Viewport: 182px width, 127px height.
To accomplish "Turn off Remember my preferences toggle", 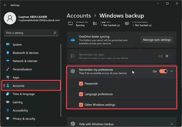I will [x=163, y=71].
